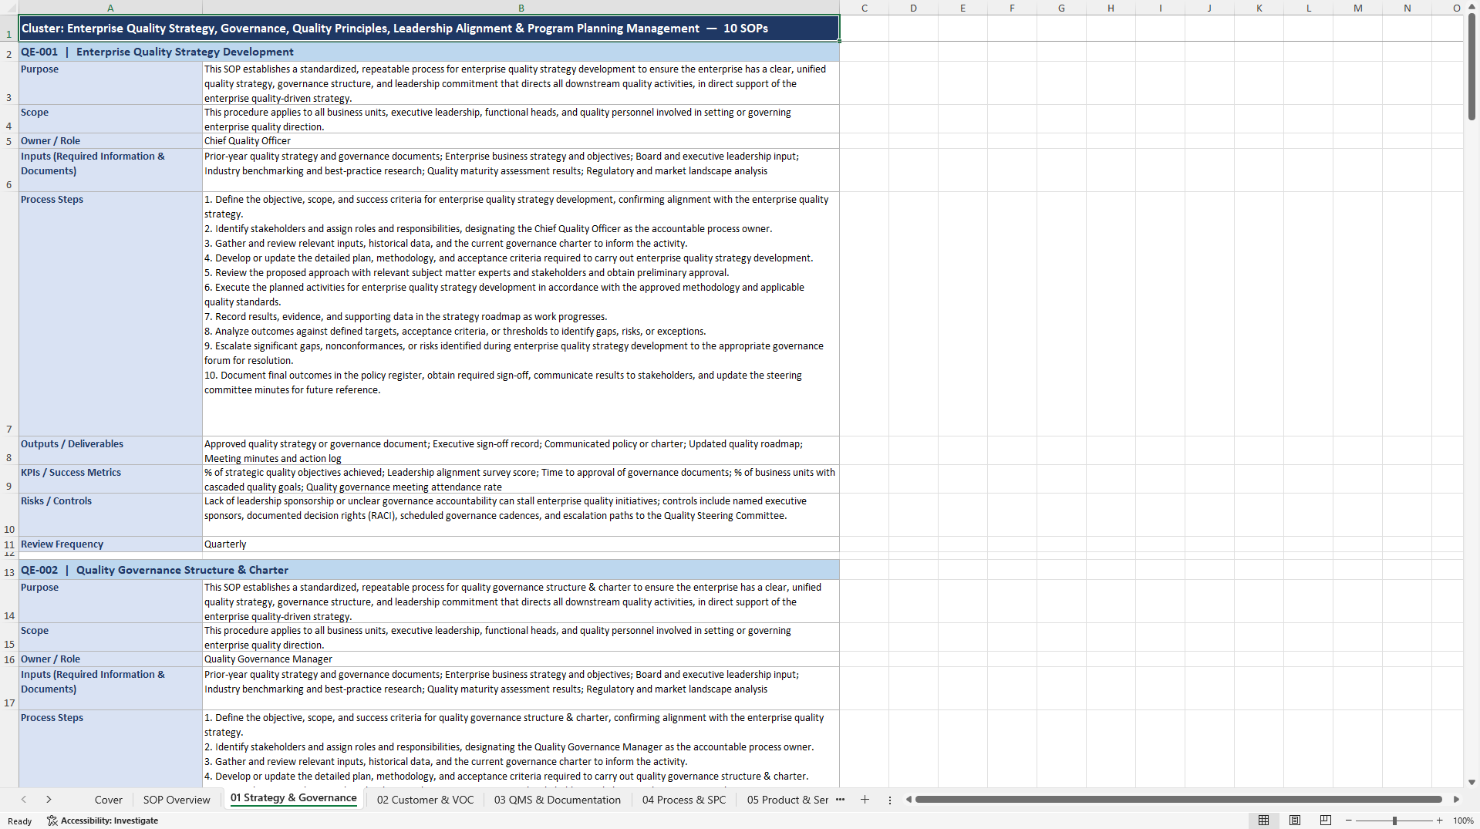1480x829 pixels.
Task: Click zoom in plus button
Action: click(1439, 821)
